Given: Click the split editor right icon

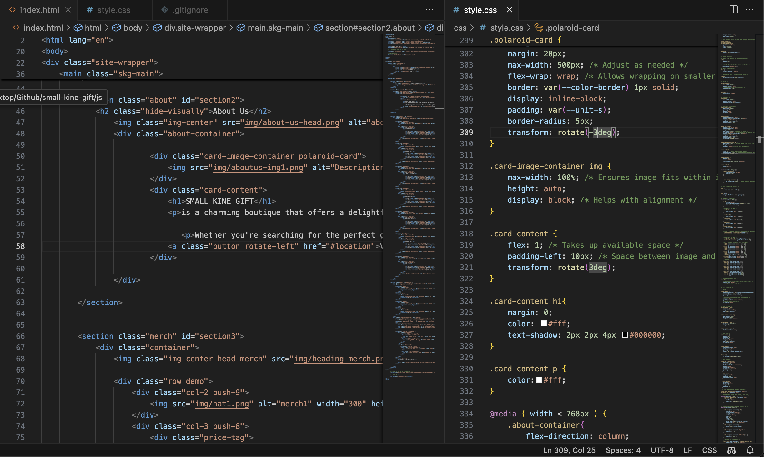Looking at the screenshot, I should tap(733, 10).
